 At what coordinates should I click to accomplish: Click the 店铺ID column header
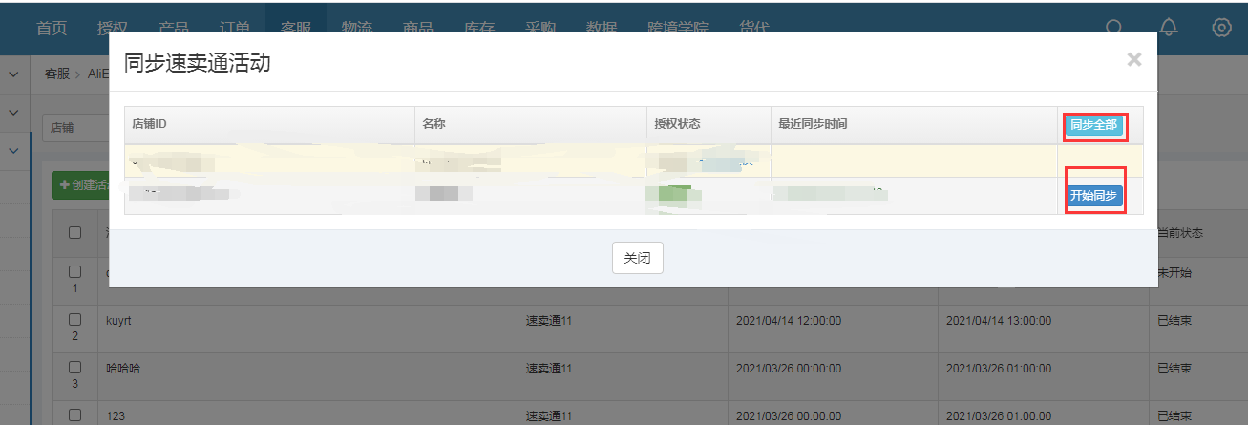[x=150, y=125]
